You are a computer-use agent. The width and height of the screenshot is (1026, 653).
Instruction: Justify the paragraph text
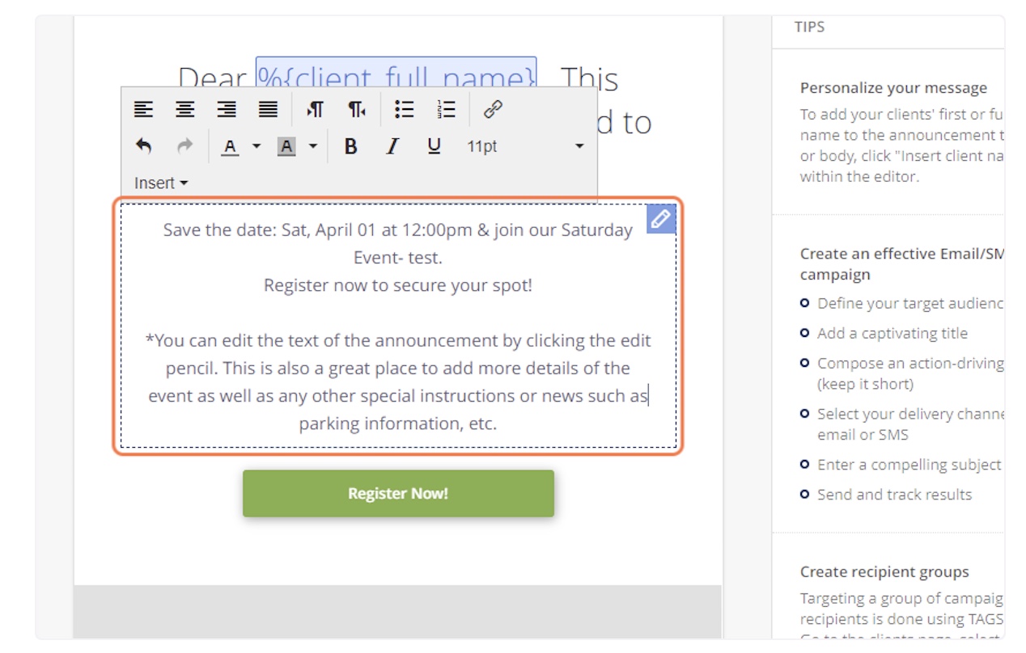pos(268,109)
